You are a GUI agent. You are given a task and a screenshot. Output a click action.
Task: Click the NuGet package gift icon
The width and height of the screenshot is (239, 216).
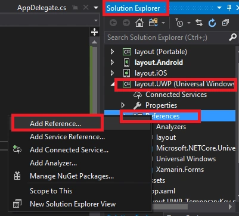point(17,176)
